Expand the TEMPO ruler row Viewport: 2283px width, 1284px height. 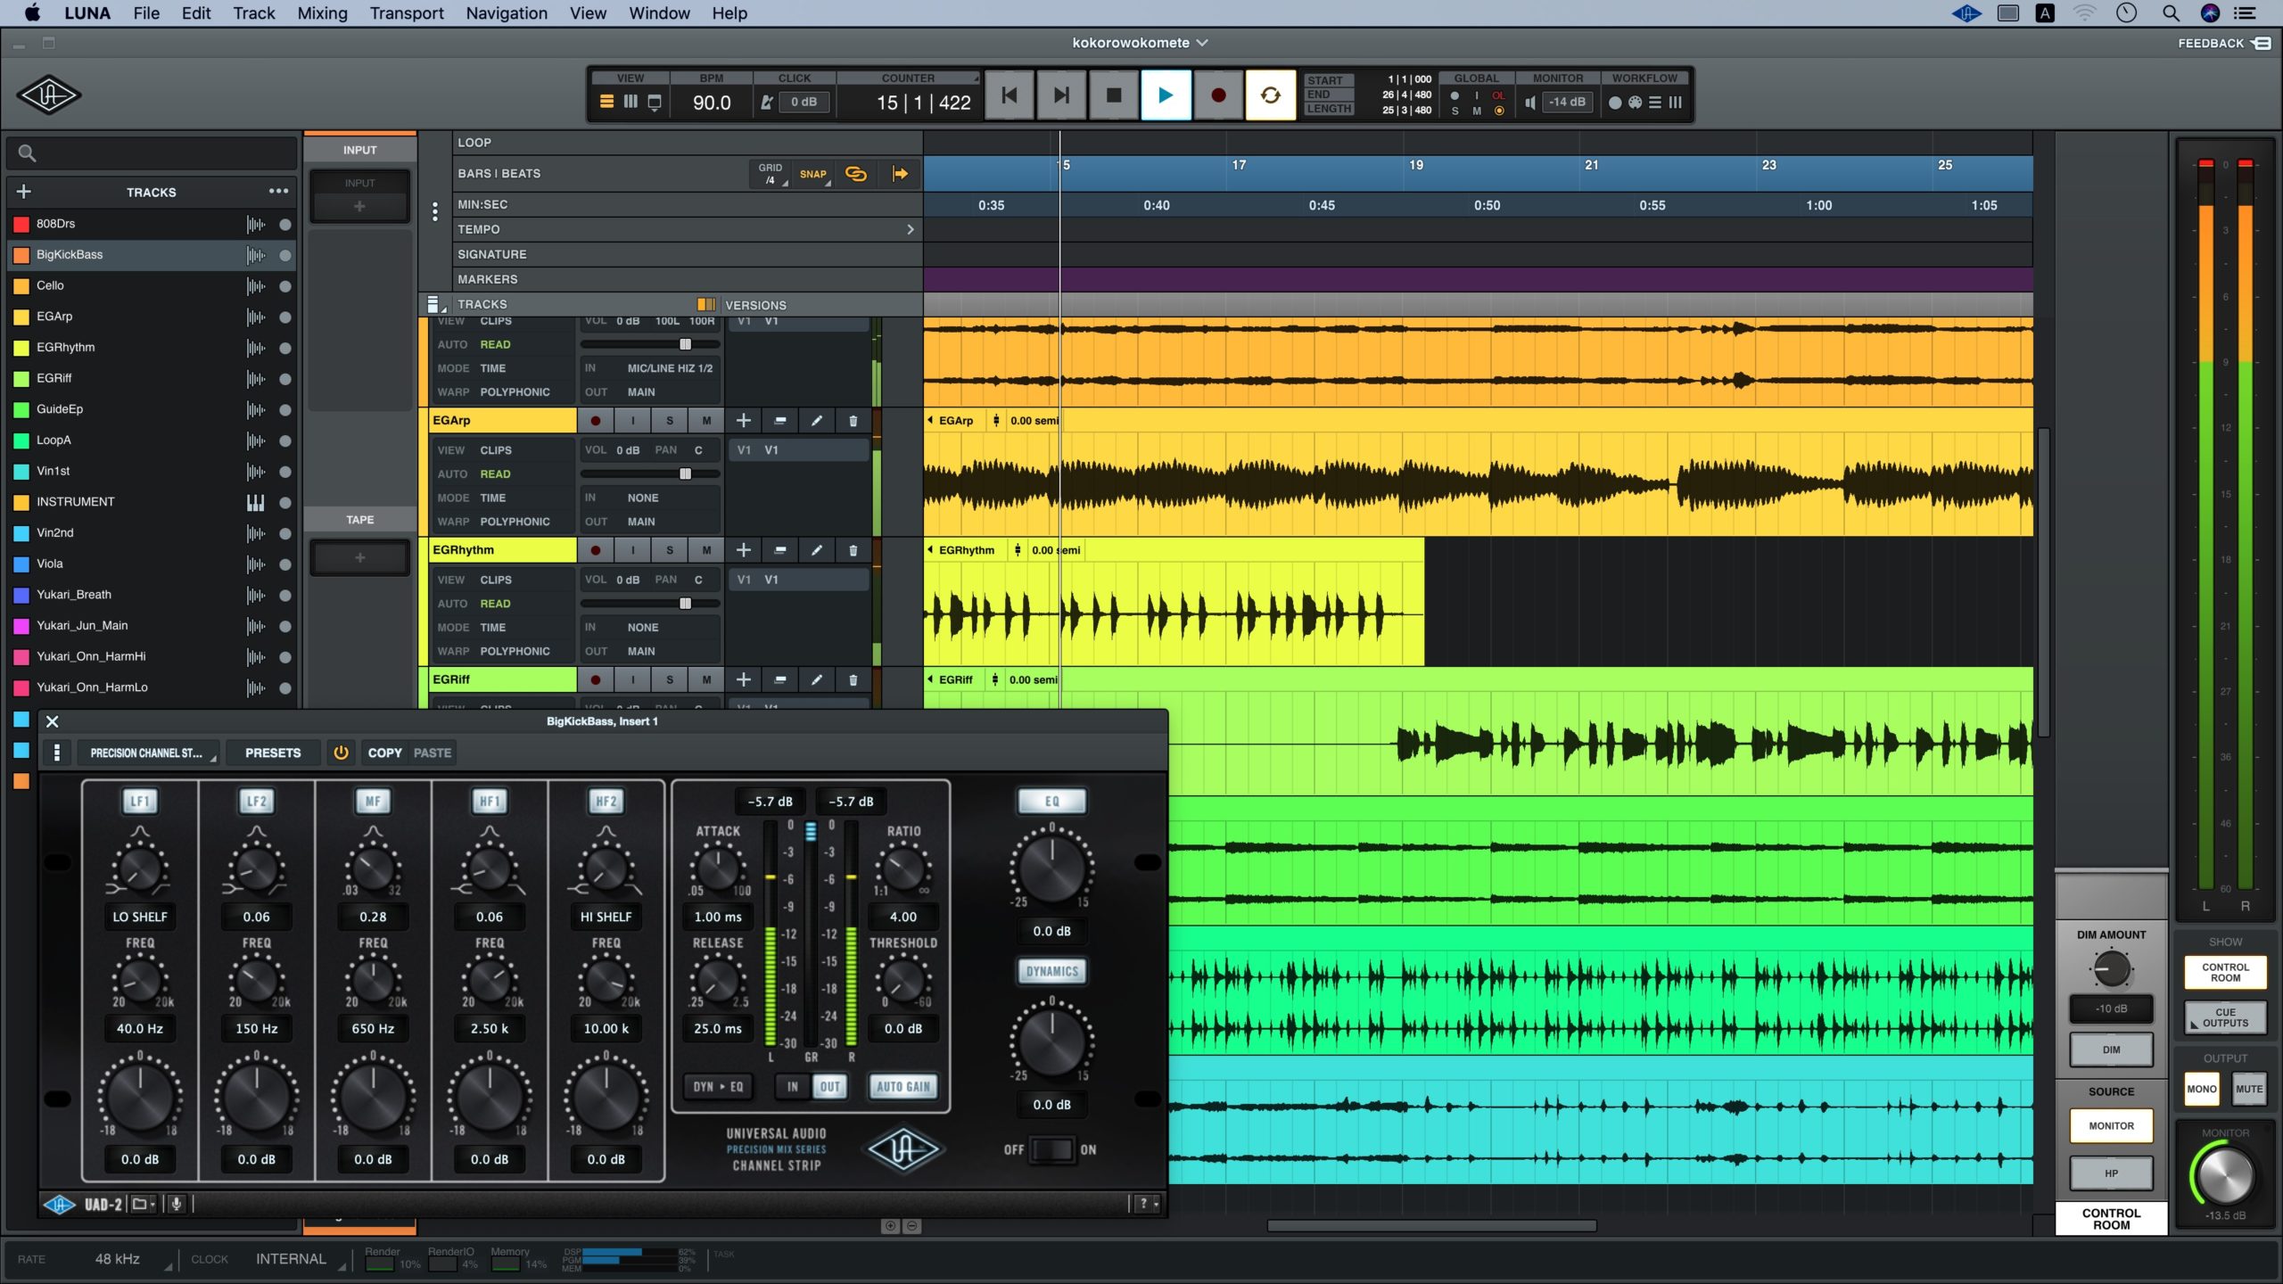point(910,229)
